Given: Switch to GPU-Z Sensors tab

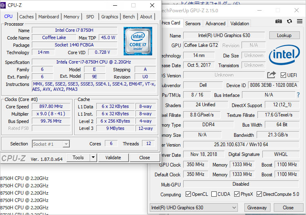Looking at the screenshot, I should coord(193,24).
